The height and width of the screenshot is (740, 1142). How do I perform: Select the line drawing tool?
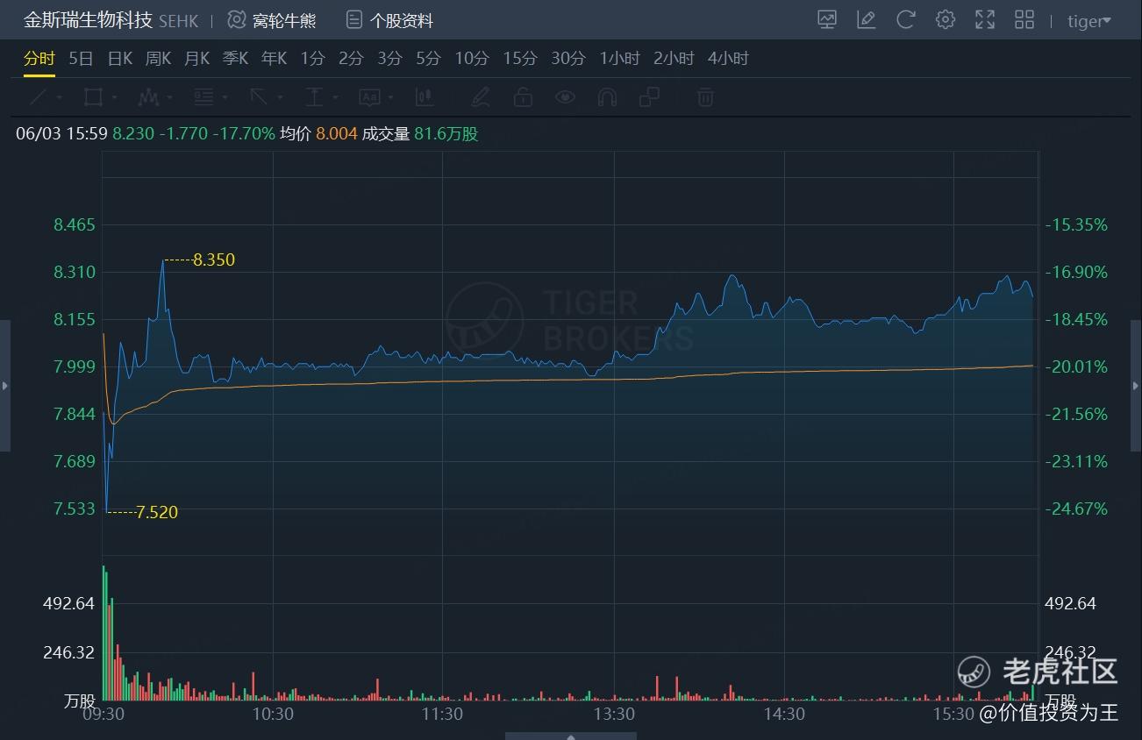click(39, 96)
